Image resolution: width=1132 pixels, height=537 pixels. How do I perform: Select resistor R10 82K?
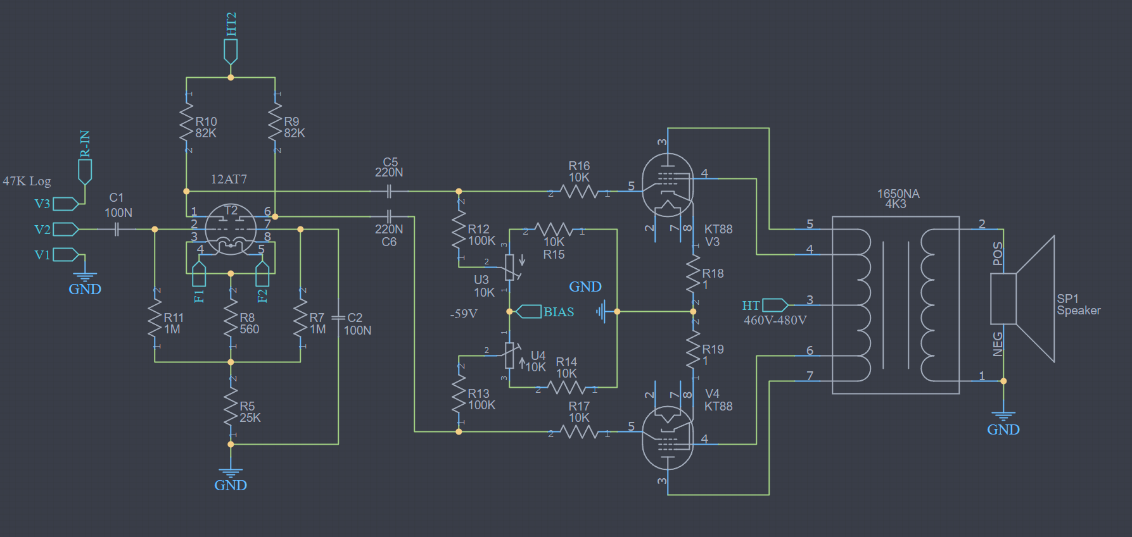tap(186, 121)
